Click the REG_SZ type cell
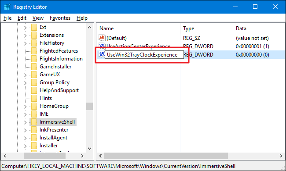The width and height of the screenshot is (286, 171). pos(191,38)
